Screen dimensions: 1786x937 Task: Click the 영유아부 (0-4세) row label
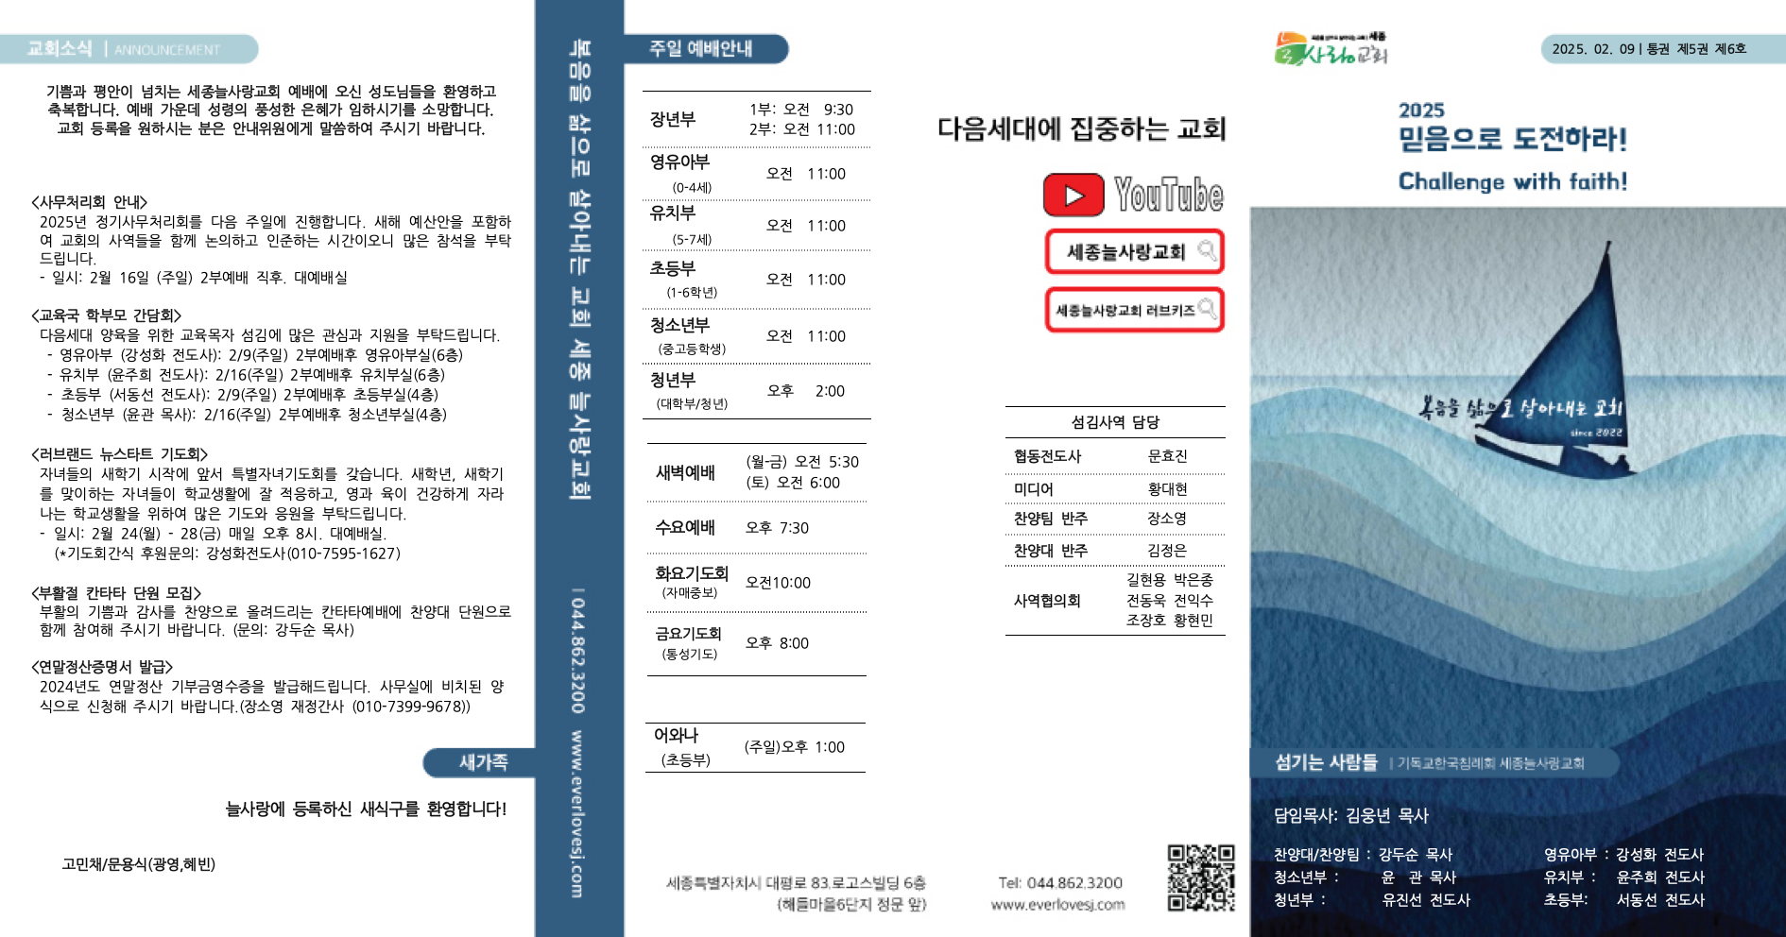(x=680, y=173)
